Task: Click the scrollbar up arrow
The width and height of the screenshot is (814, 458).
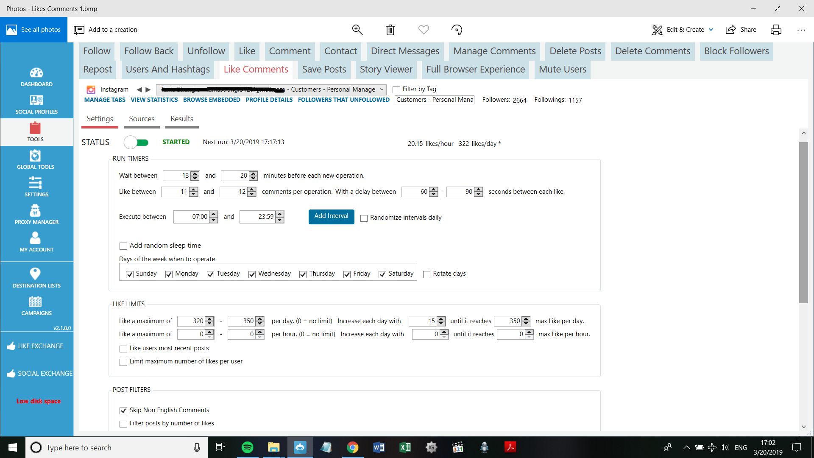Action: click(803, 133)
